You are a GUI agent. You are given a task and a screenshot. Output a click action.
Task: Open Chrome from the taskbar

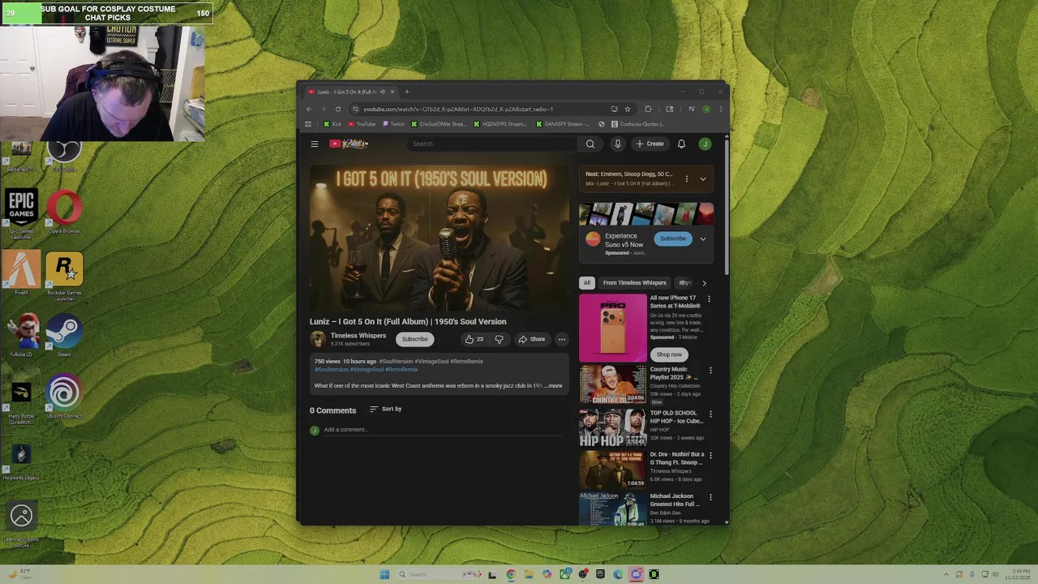pos(511,574)
